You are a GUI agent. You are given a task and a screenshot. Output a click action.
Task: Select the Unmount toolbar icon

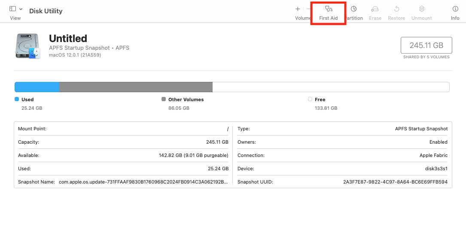(x=422, y=9)
